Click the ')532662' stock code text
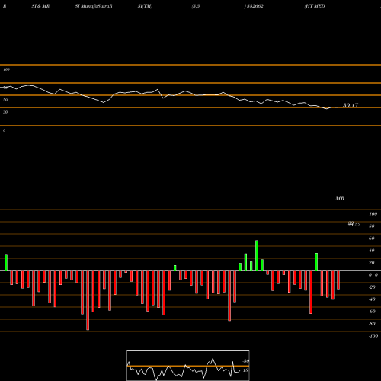 tap(254, 6)
